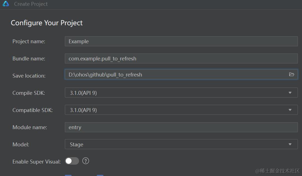Expand the Compile SDK dropdown arrow
The image size is (302, 176).
tap(290, 93)
